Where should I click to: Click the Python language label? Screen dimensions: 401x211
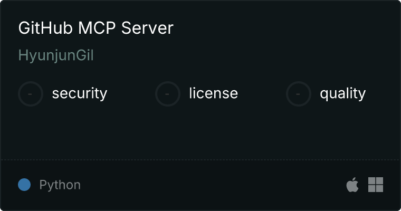(60, 185)
